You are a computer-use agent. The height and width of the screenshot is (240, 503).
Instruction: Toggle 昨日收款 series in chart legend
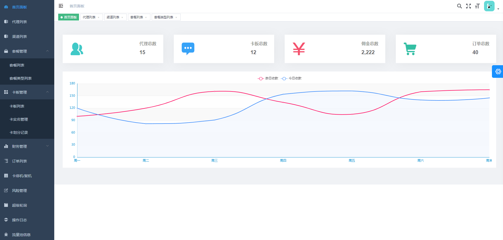(x=268, y=78)
